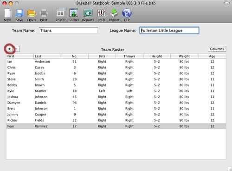This screenshot has height=171, width=232.
Task: Click the New file toolbar icon
Action: [x=7, y=15]
